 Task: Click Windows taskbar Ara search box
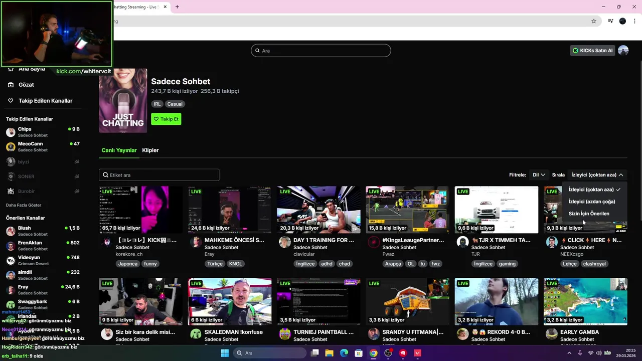pos(270,353)
